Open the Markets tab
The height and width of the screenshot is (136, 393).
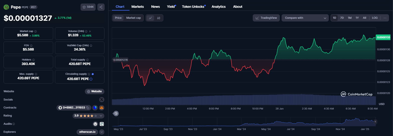138,6
